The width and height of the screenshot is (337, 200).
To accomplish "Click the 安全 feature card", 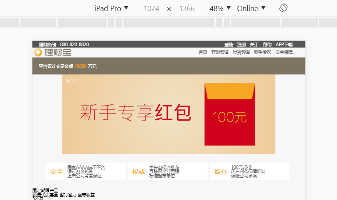I will click(86, 171).
